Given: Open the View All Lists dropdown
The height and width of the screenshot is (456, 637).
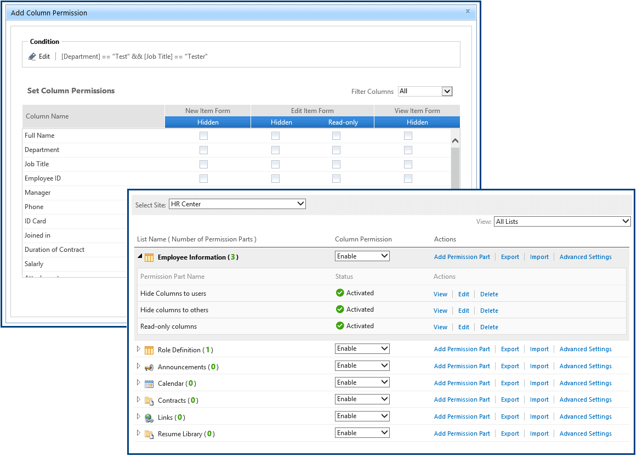Looking at the screenshot, I should (x=562, y=222).
